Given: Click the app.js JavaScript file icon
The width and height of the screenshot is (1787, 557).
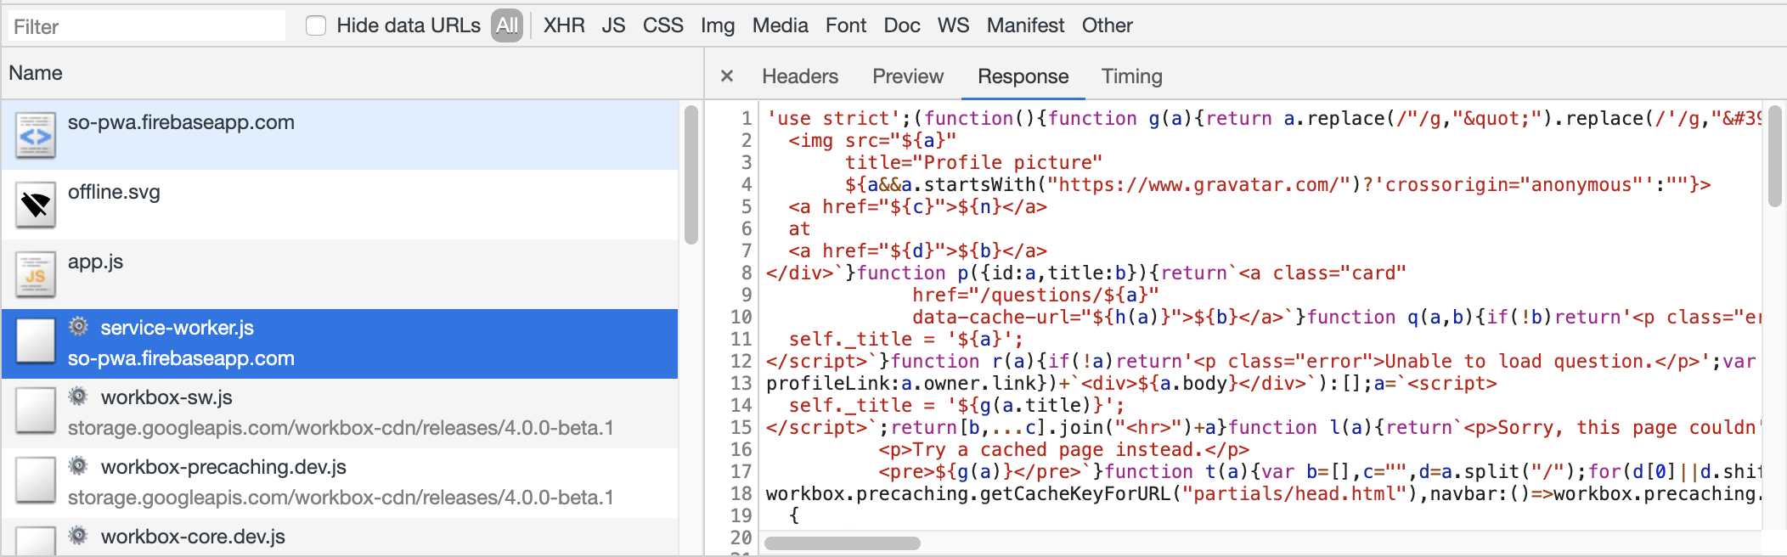Looking at the screenshot, I should click(x=36, y=274).
